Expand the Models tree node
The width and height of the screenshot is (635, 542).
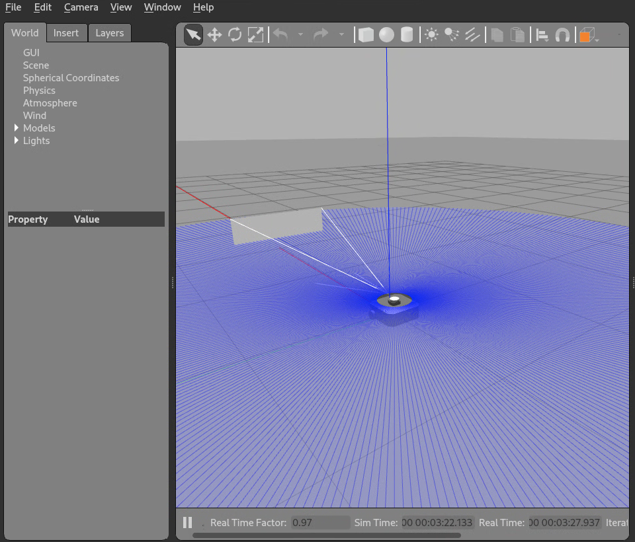[17, 128]
